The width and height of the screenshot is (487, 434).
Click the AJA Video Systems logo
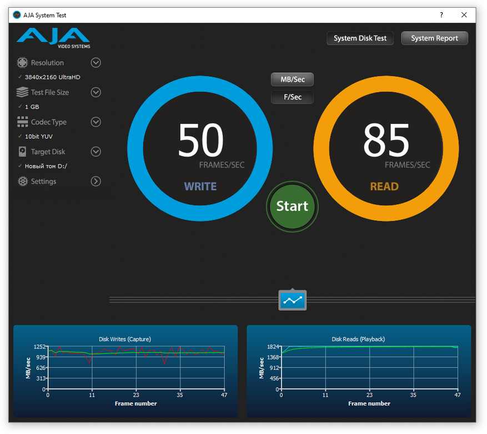pyautogui.click(x=54, y=38)
